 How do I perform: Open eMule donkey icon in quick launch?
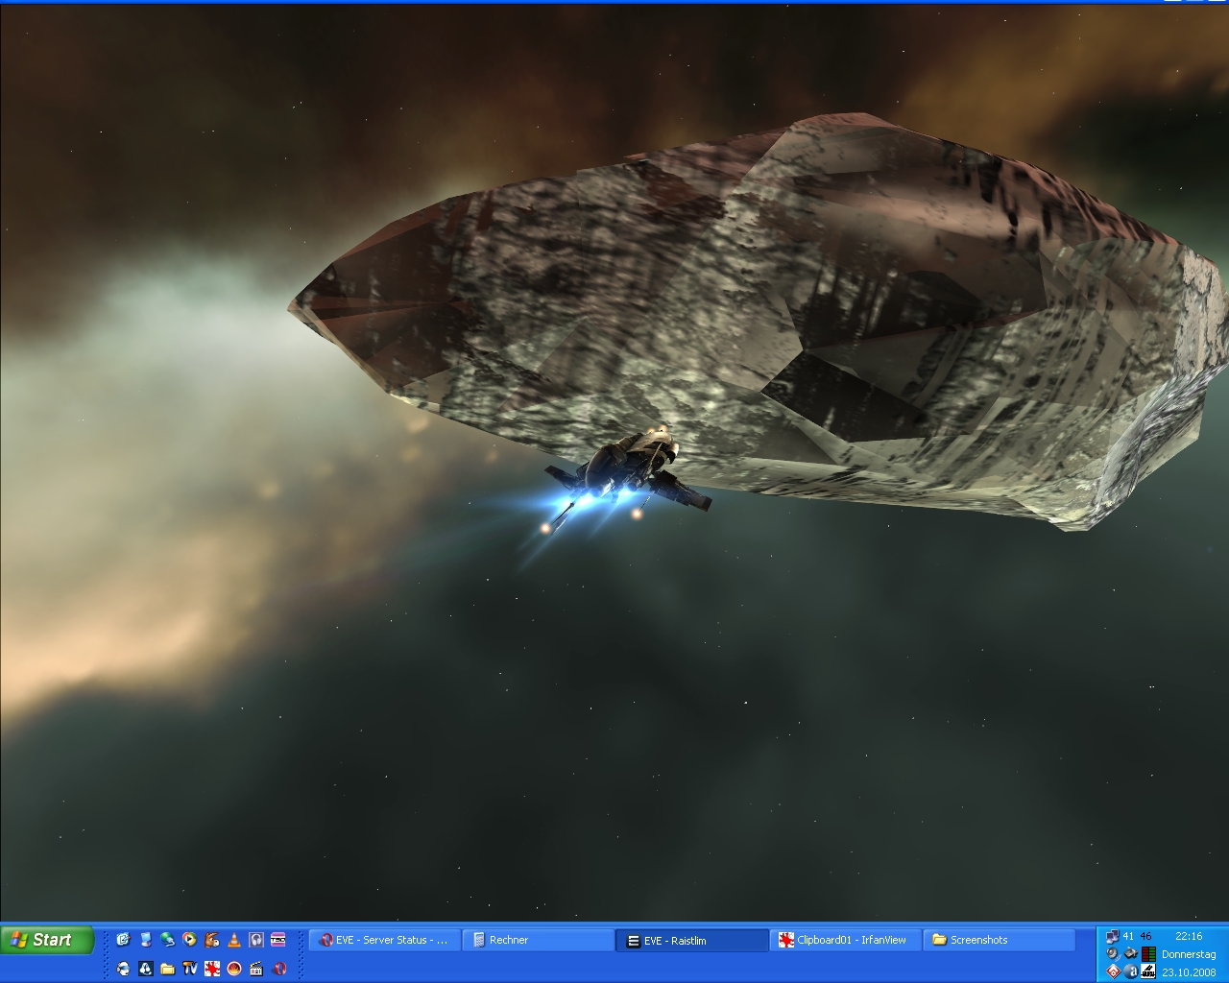pyautogui.click(x=211, y=940)
